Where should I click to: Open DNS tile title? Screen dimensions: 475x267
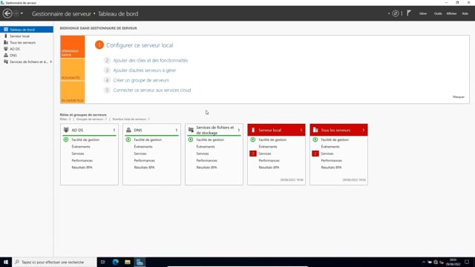coord(138,131)
